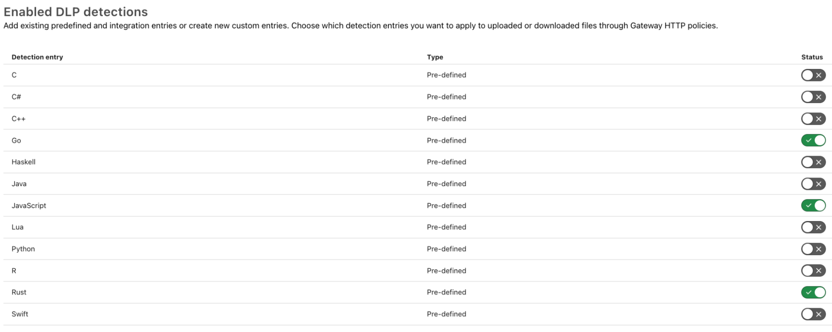Enable Haskell detection switch
Screen dimensions: 832x332
813,162
